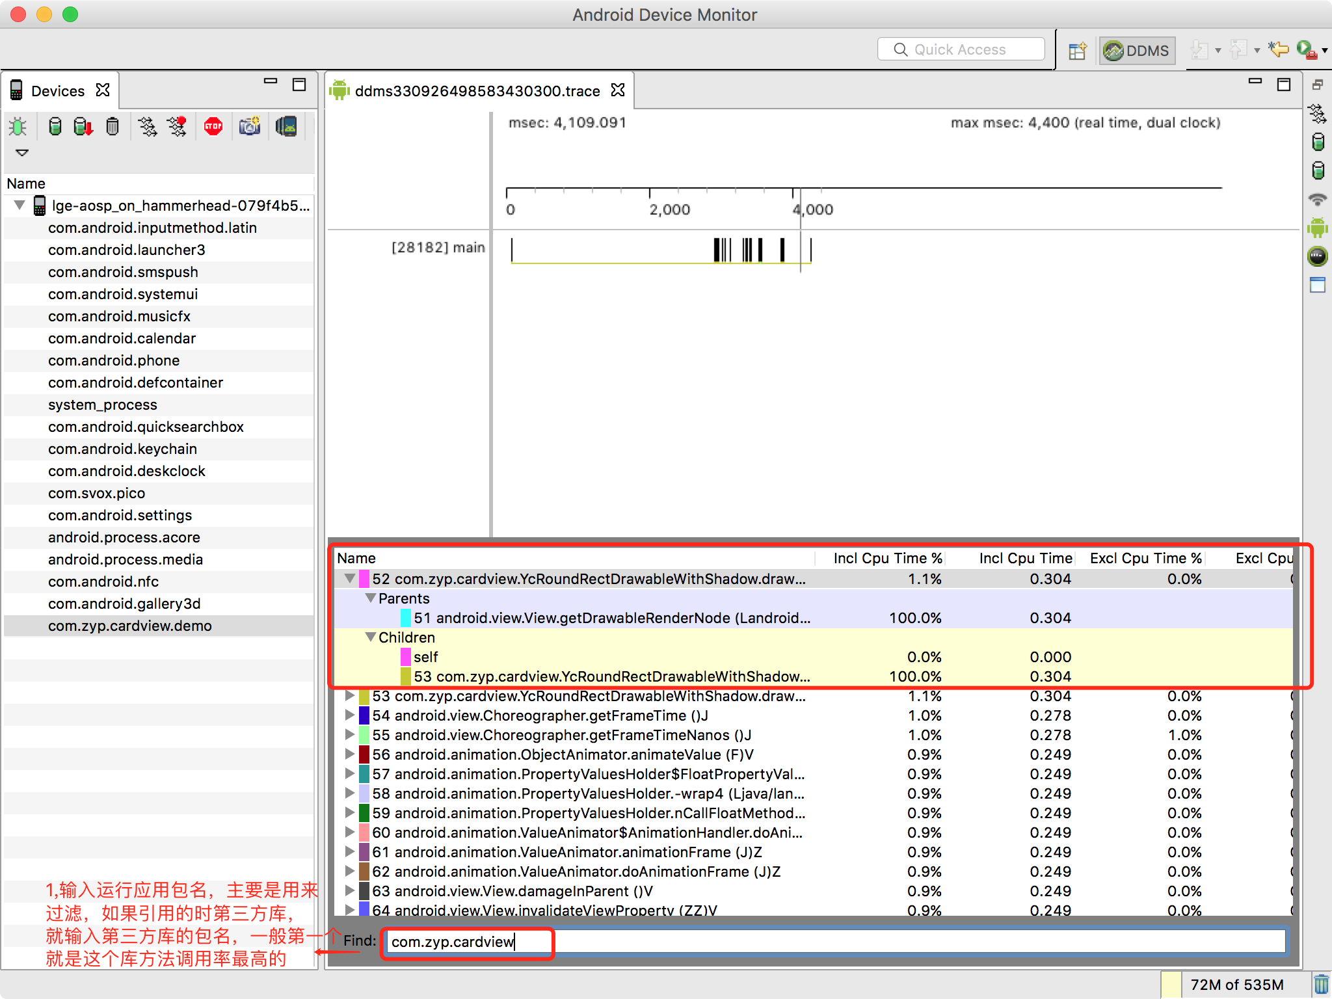Click the Open Perspective toolbar icon
Viewport: 1332px width, 999px height.
pos(1078,51)
